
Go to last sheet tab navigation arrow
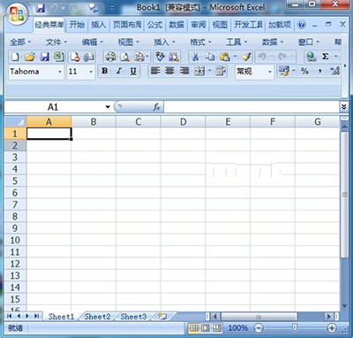(36, 316)
